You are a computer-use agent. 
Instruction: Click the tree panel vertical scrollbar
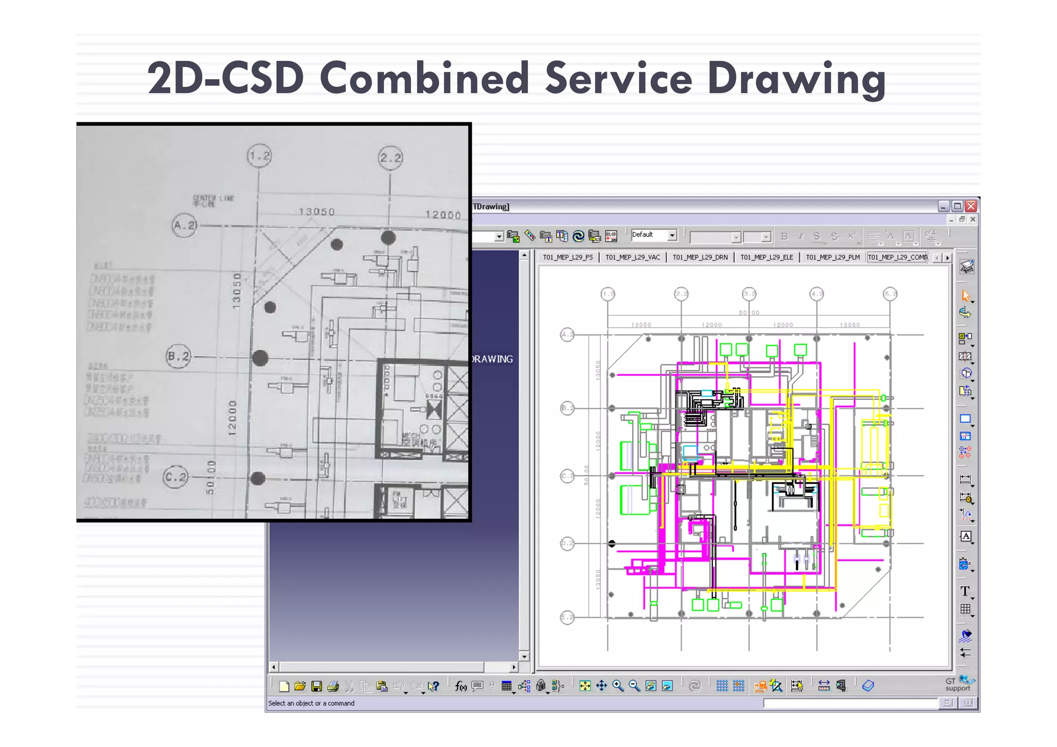[x=524, y=456]
